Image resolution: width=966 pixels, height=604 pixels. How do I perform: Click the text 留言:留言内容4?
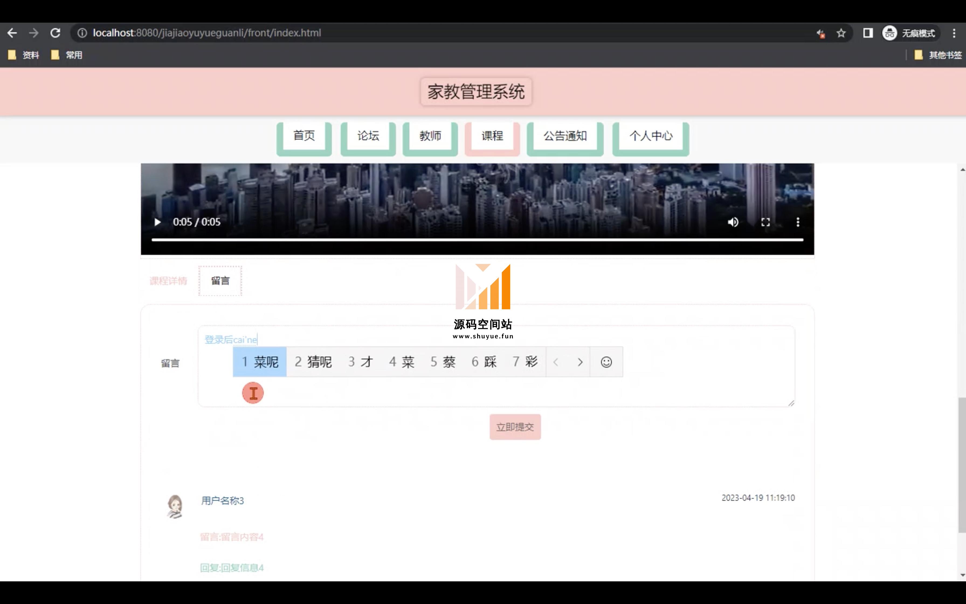point(232,537)
